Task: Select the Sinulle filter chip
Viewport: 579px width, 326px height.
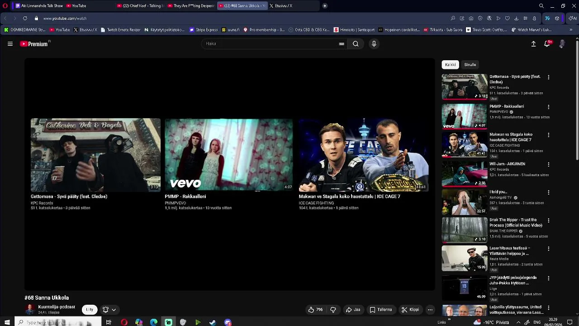Action: click(x=470, y=65)
